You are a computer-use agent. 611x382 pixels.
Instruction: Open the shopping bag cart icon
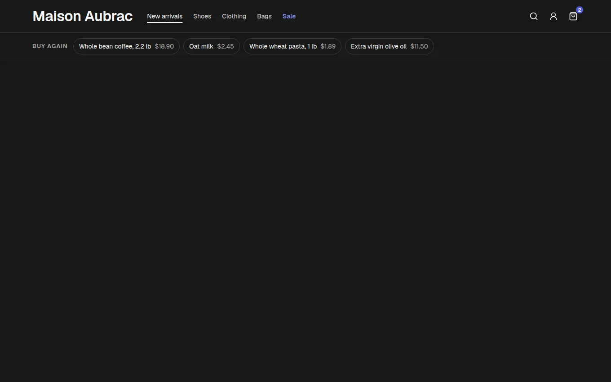[573, 16]
